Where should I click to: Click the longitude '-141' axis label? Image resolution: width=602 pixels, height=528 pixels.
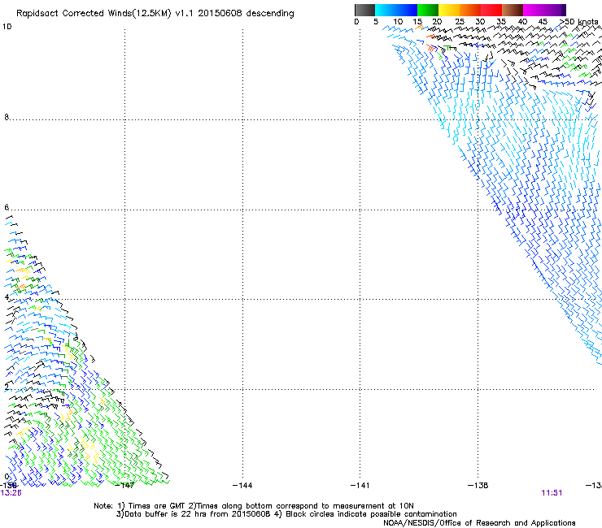coord(360,486)
